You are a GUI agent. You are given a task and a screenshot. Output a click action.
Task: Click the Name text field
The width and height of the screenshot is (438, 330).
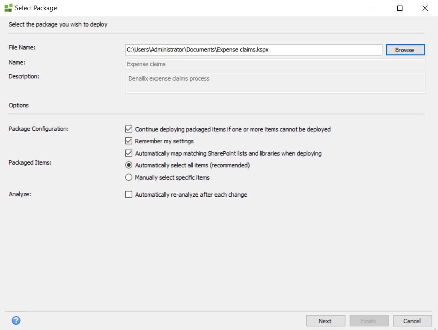(275, 64)
